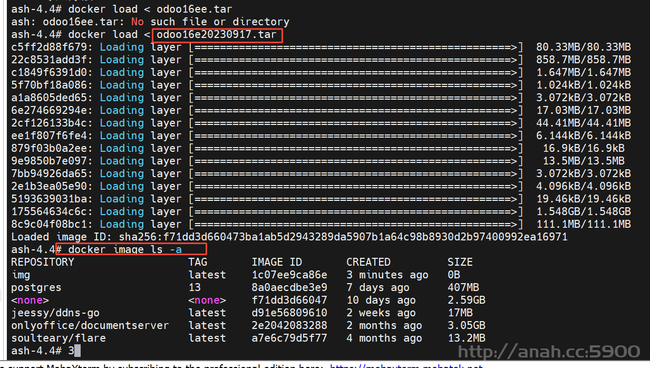
Task: Click layer ID 5f70bf18a086
Action: (49, 85)
